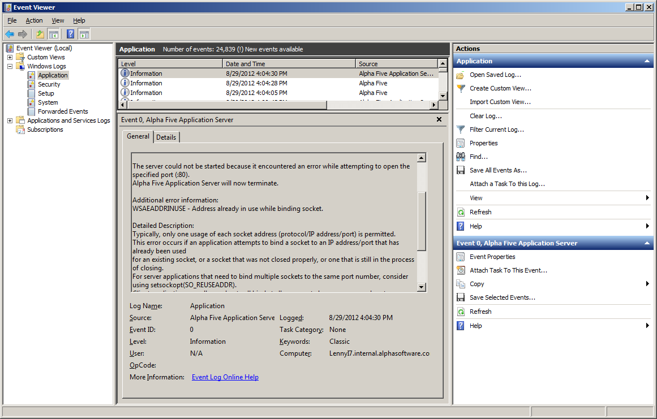Click the Event Properties icon

(x=461, y=257)
